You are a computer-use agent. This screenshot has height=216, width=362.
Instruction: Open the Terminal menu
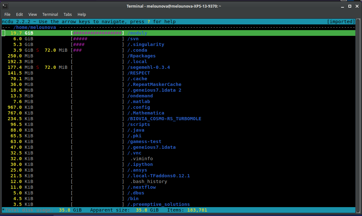coord(50,14)
